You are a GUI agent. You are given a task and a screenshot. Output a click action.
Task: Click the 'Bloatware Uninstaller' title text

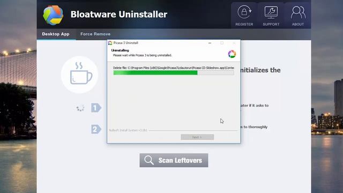119,14
